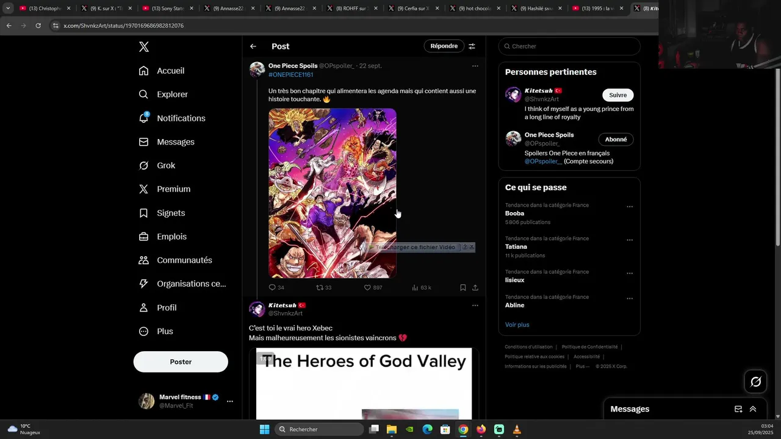Click the Signets bookmark icon in sidebar
The height and width of the screenshot is (439, 781).
(x=143, y=213)
